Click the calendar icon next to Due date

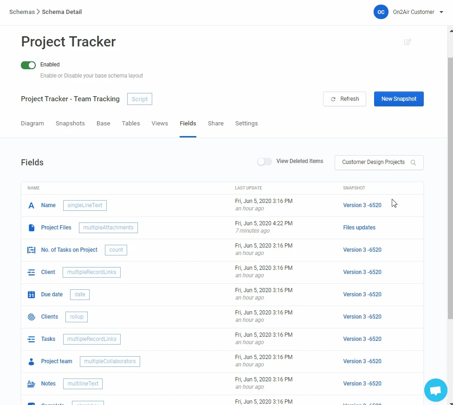[x=31, y=294]
